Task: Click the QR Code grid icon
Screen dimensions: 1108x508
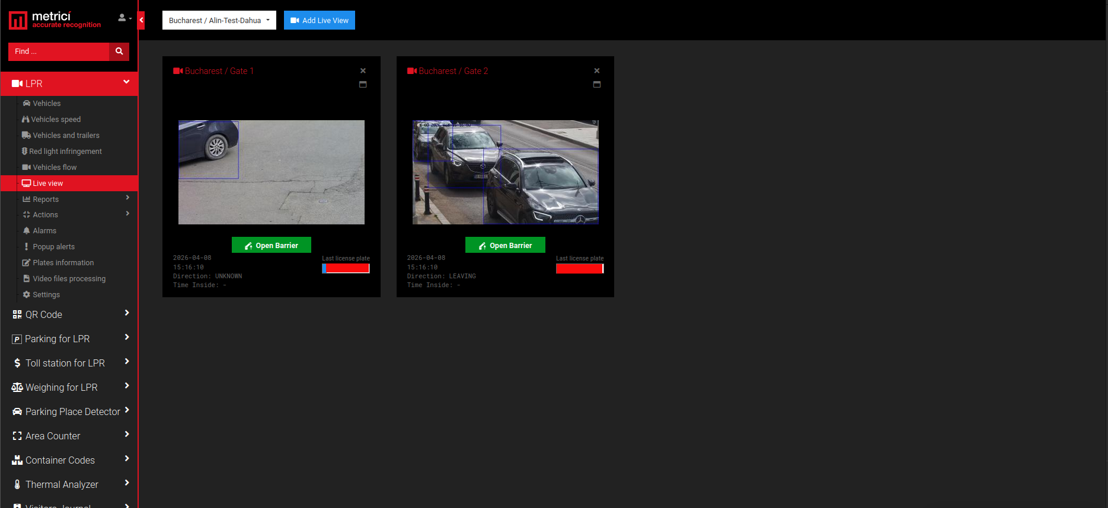Action: (x=17, y=314)
